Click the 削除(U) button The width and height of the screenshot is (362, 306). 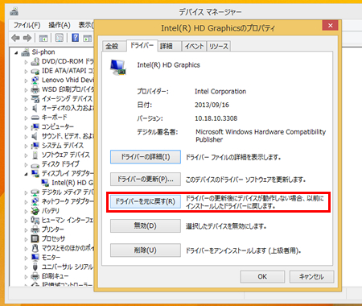(x=146, y=250)
